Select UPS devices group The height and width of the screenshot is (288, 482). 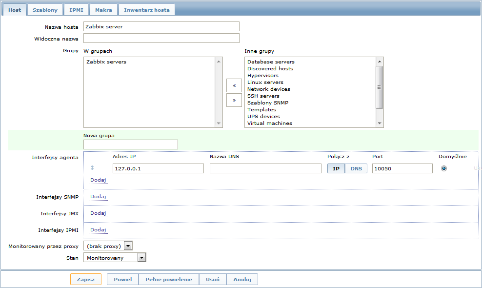click(264, 116)
